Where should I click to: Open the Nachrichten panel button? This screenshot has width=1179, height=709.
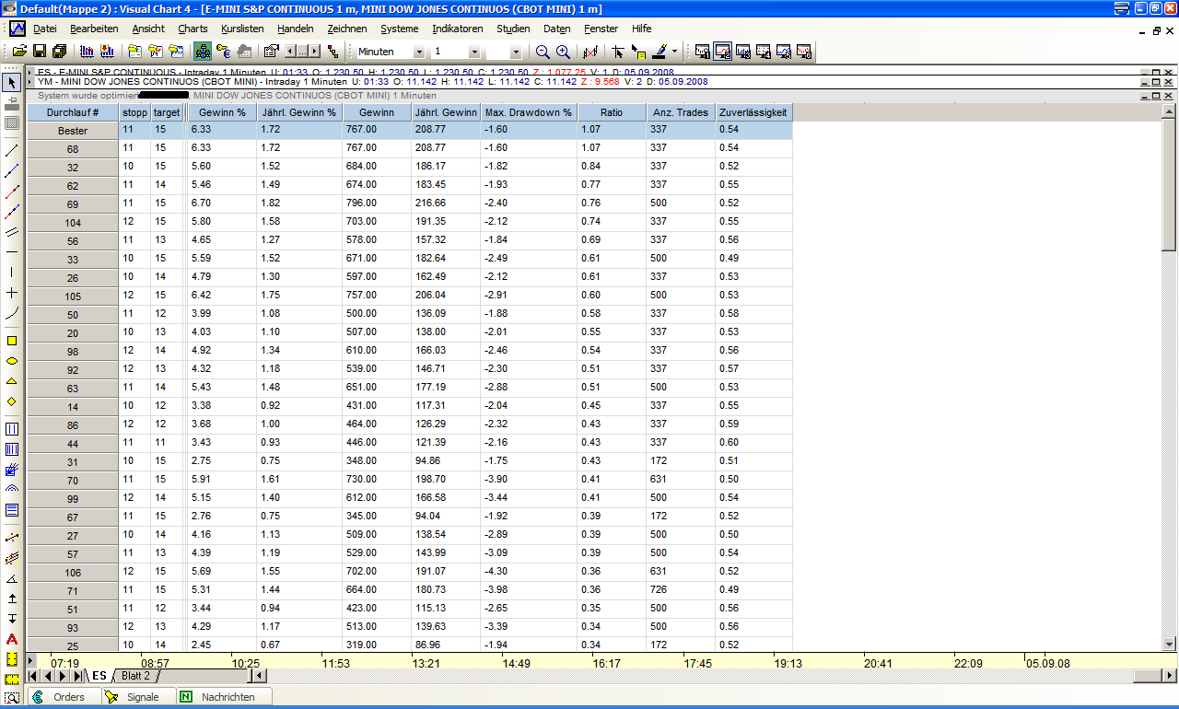226,697
